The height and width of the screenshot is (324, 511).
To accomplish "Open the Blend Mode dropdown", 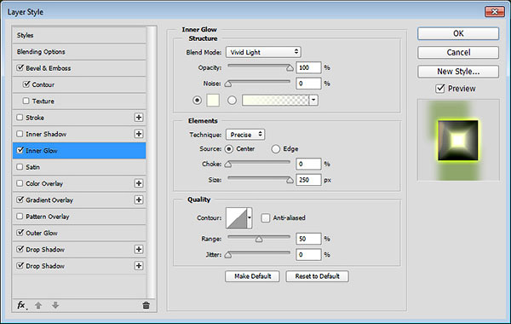I will [263, 52].
